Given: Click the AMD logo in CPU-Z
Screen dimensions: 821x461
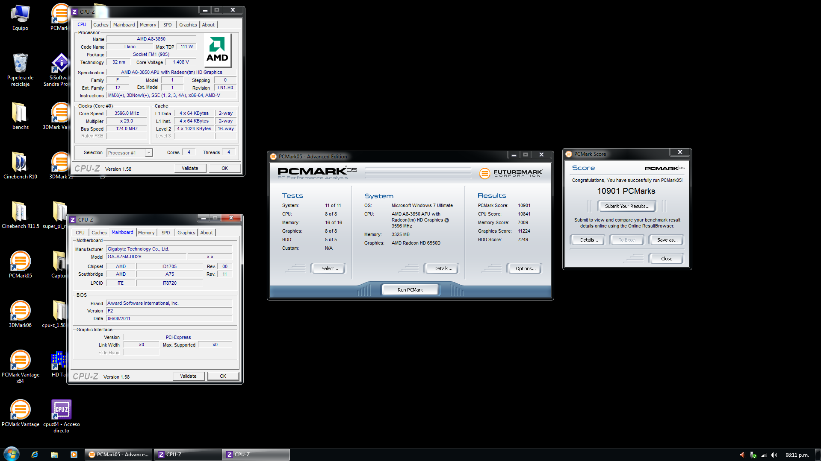Looking at the screenshot, I should [217, 50].
